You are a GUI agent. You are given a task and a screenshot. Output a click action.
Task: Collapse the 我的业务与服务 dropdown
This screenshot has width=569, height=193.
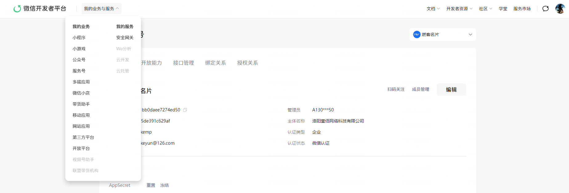click(102, 9)
